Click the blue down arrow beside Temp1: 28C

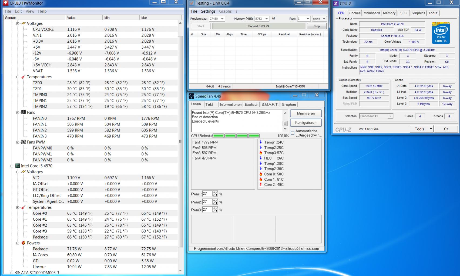pos(261,164)
